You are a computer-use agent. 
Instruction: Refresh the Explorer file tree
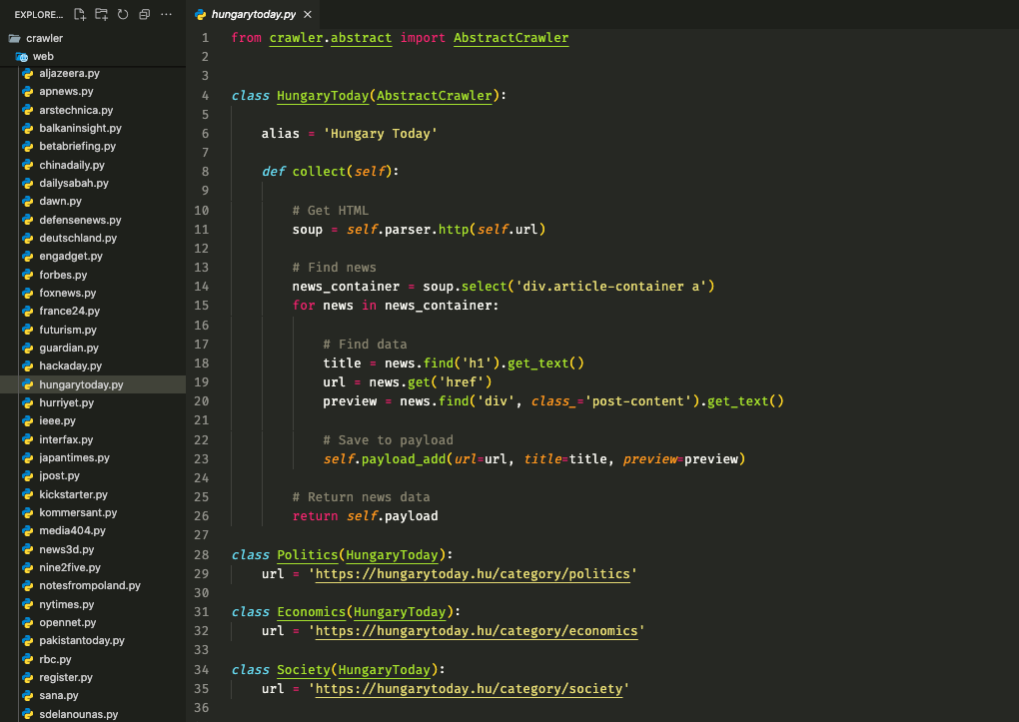click(123, 14)
